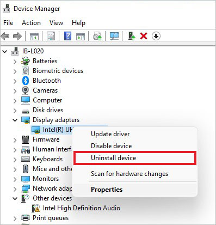Click the Intel High Definition Audio warning icon
Screen dimensions: 216x225
(36, 208)
